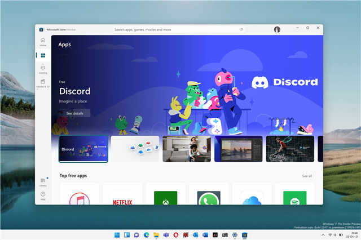The height and width of the screenshot is (240, 361).
Task: Click the Microsoft Store logo in the title bar
Action: pyautogui.click(x=41, y=30)
